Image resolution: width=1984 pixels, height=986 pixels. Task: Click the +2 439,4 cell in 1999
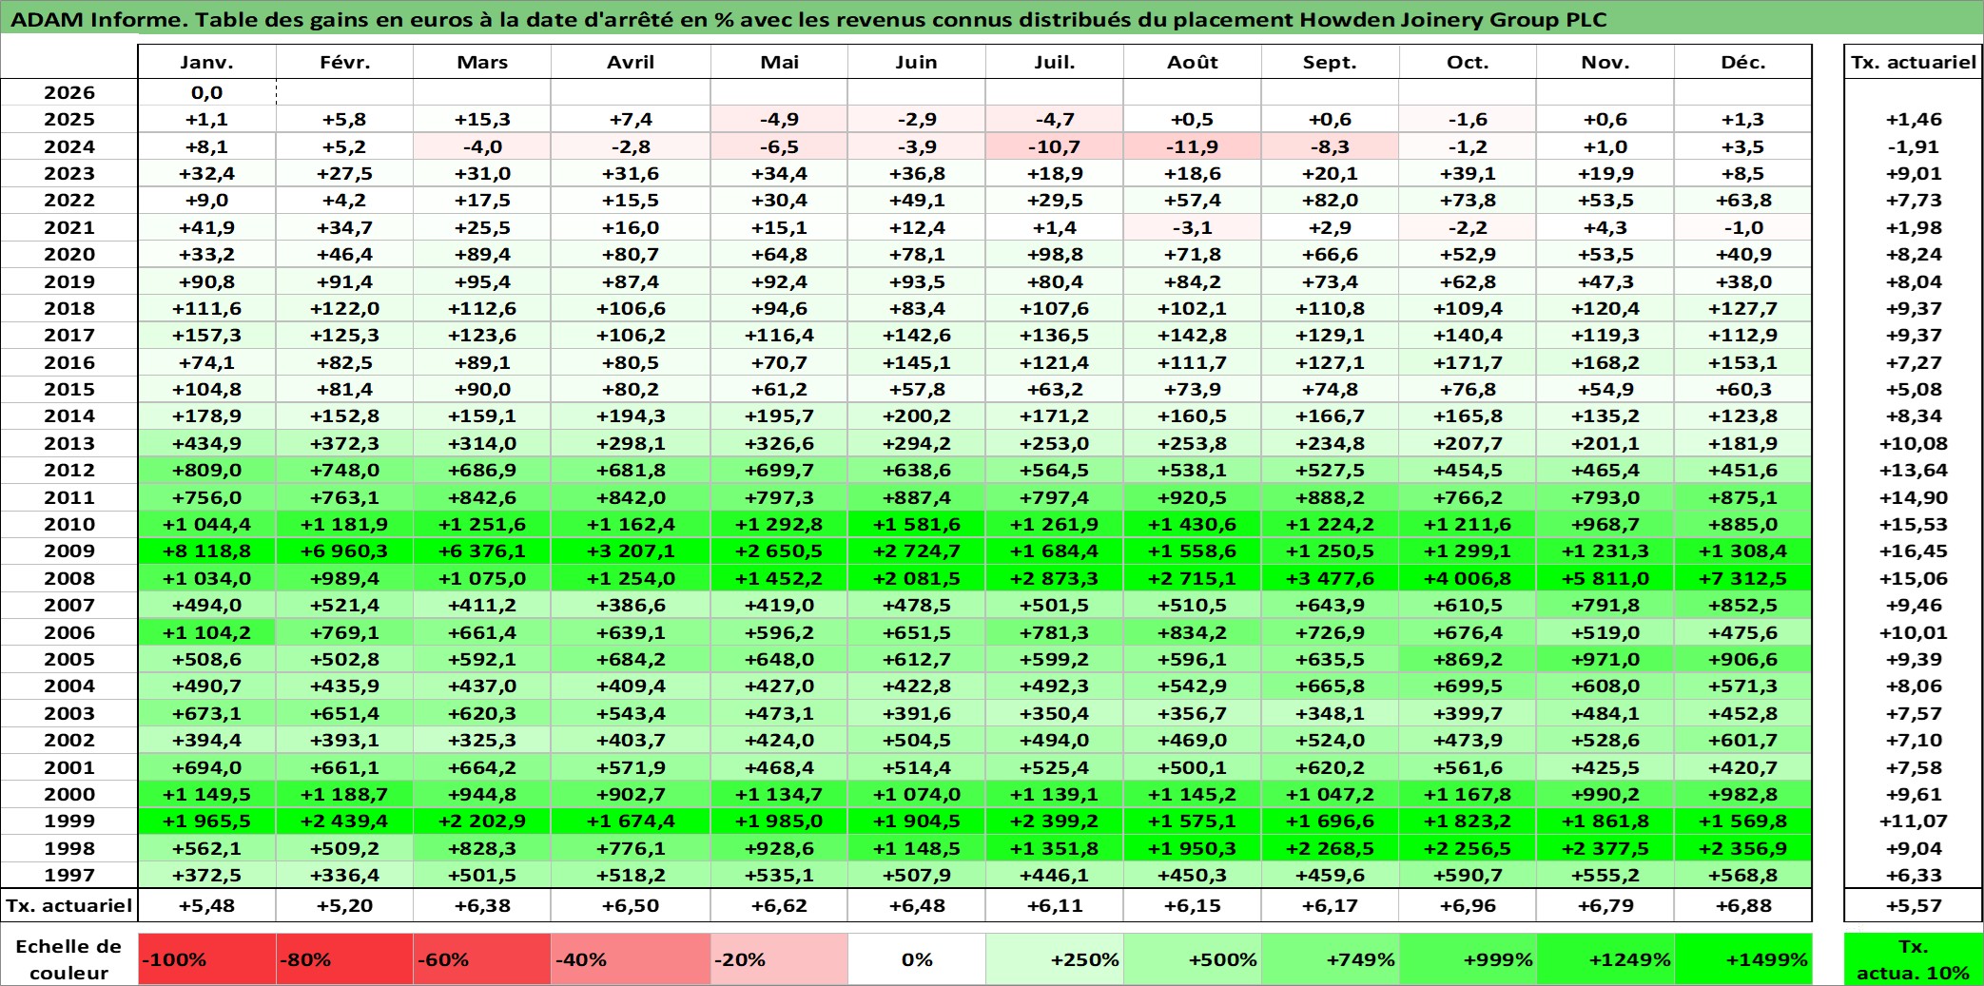[x=344, y=821]
